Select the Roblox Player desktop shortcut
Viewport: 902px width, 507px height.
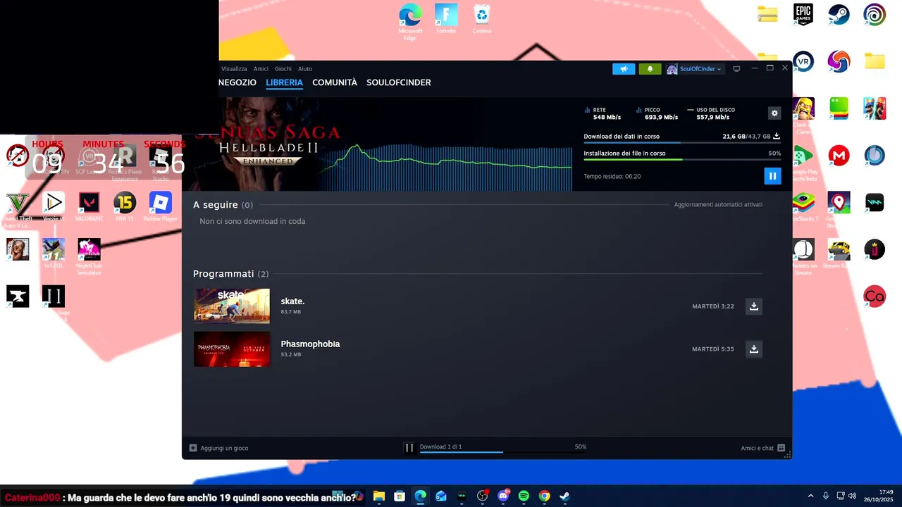tap(161, 206)
